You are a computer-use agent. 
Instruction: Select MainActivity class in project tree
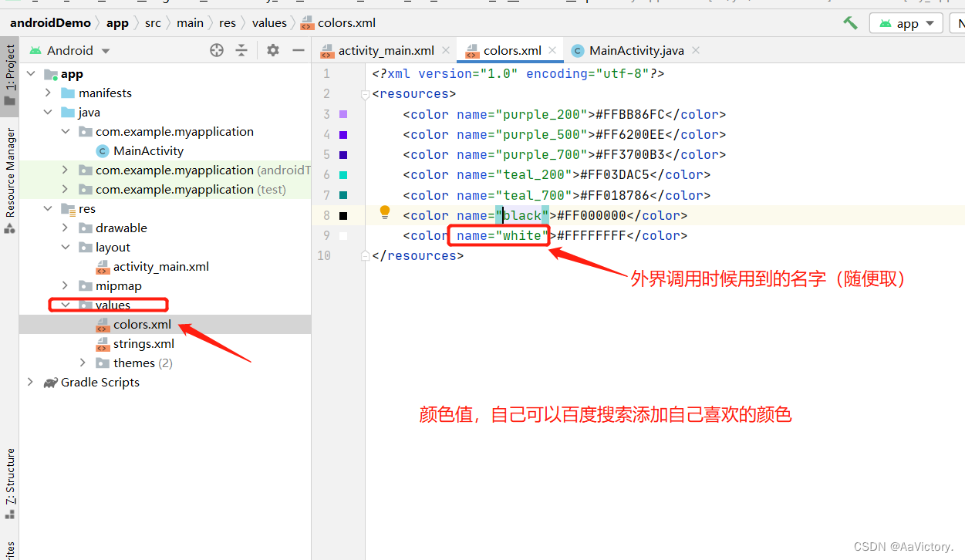point(148,150)
